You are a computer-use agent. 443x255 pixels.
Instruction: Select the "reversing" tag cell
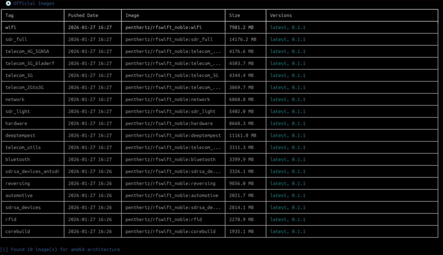click(18, 183)
